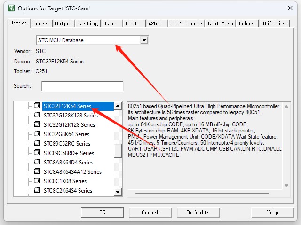Click the chip icon beside STC8A8K64D4 Series
This screenshot has height=225, width=301.
[37, 162]
